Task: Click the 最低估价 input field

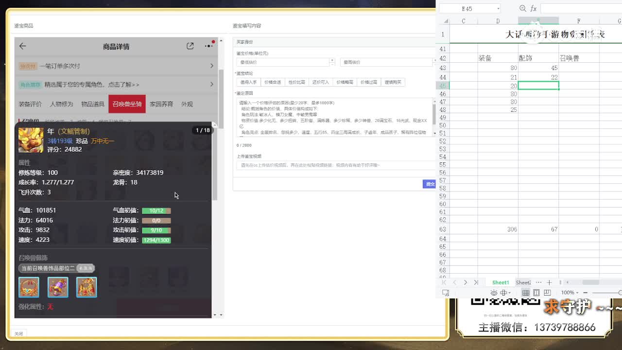Action: coord(283,62)
